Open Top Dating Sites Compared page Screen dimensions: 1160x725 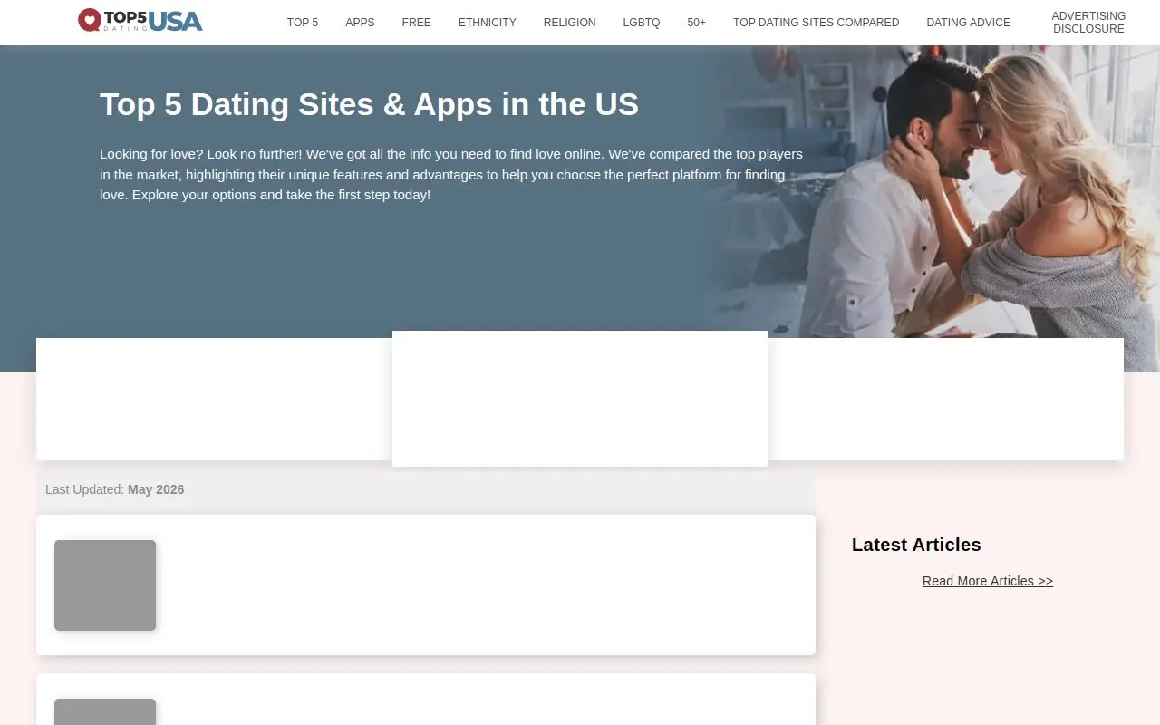tap(817, 23)
